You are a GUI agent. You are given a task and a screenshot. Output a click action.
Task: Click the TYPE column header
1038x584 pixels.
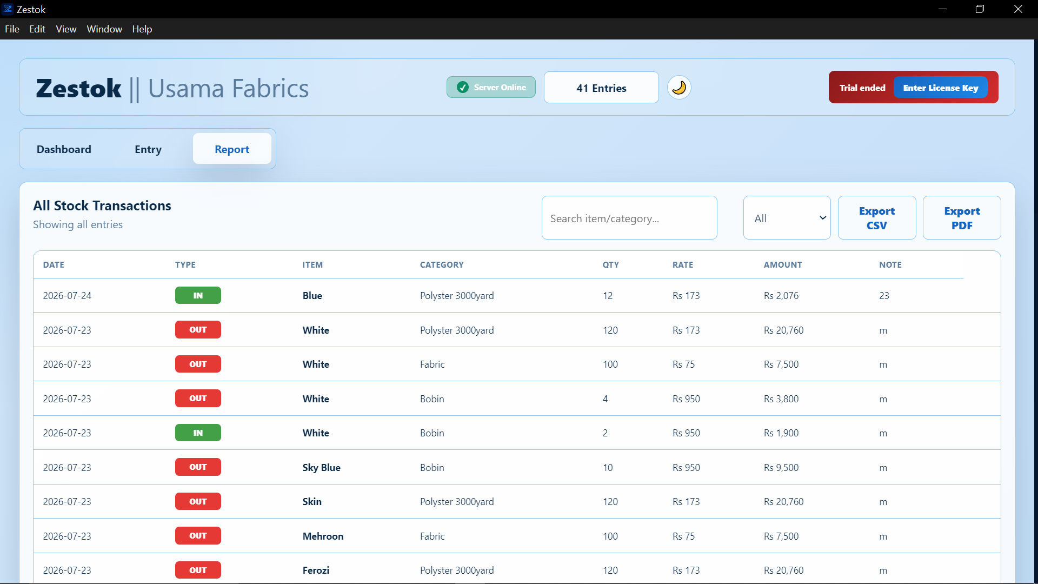185,265
